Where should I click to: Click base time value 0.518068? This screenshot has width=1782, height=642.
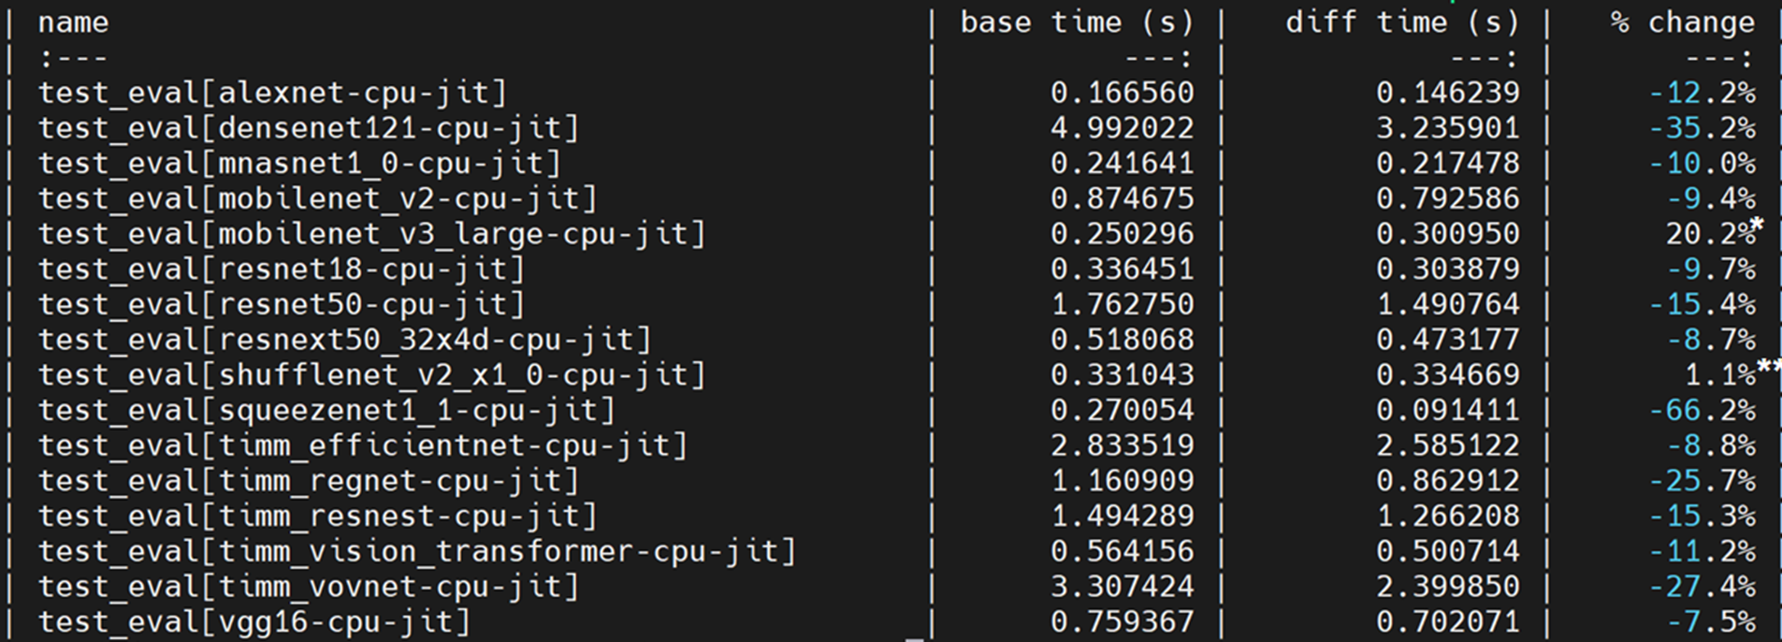click(1122, 340)
